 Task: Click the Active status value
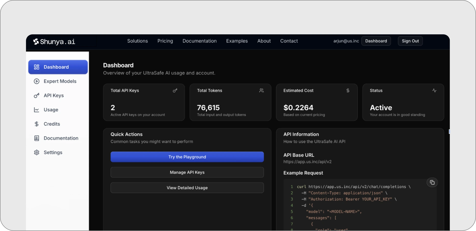(381, 108)
